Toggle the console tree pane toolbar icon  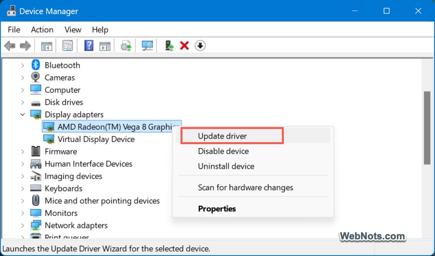click(46, 46)
